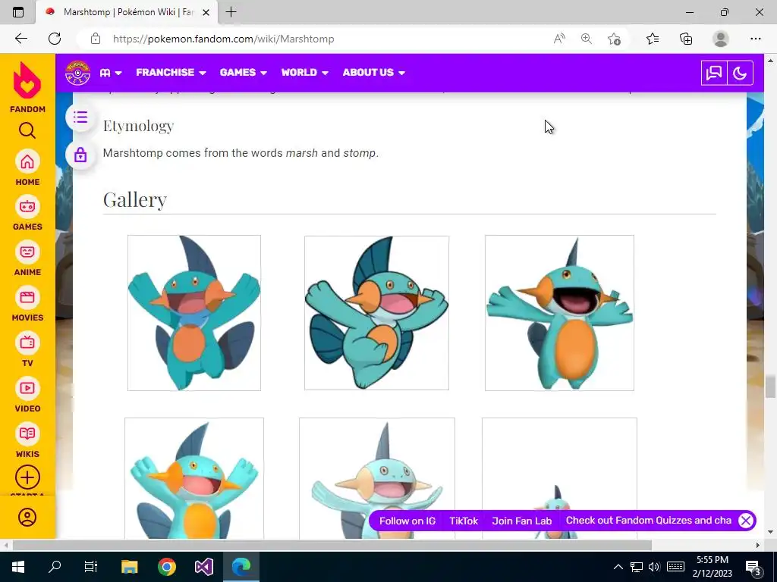Click the page protection lock icon
This screenshot has height=582, width=777.
80,155
